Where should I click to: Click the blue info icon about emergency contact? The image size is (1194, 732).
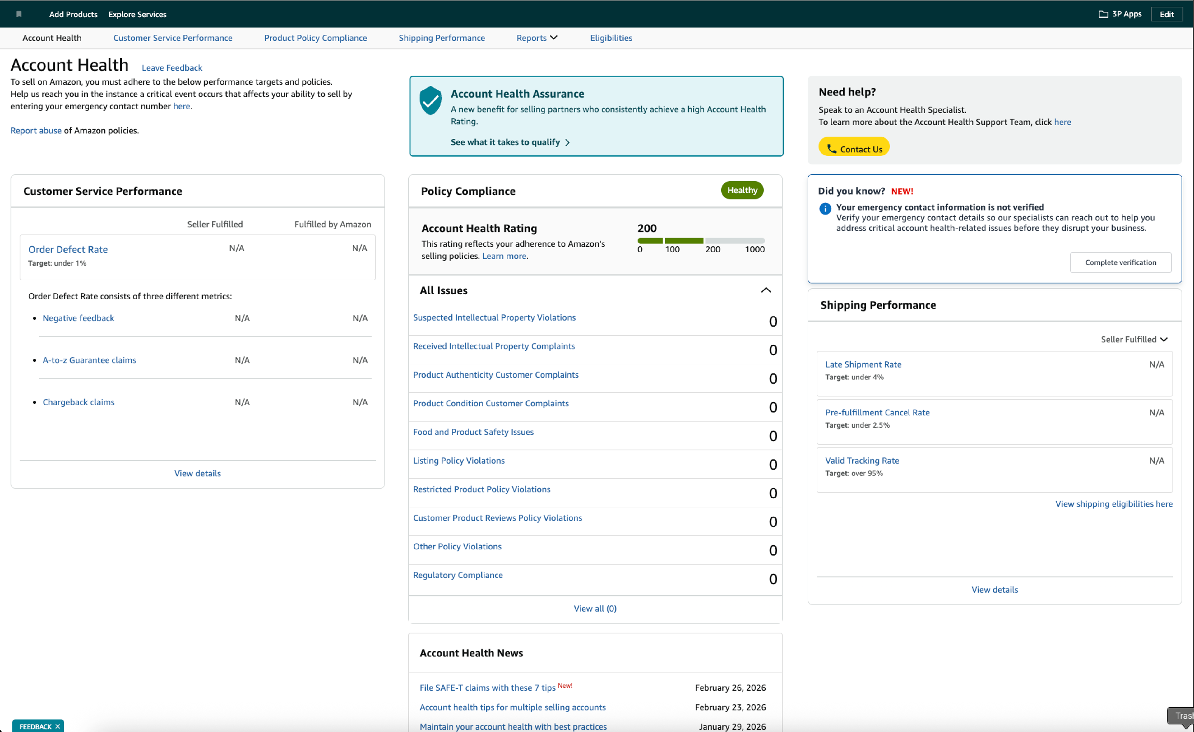tap(825, 208)
